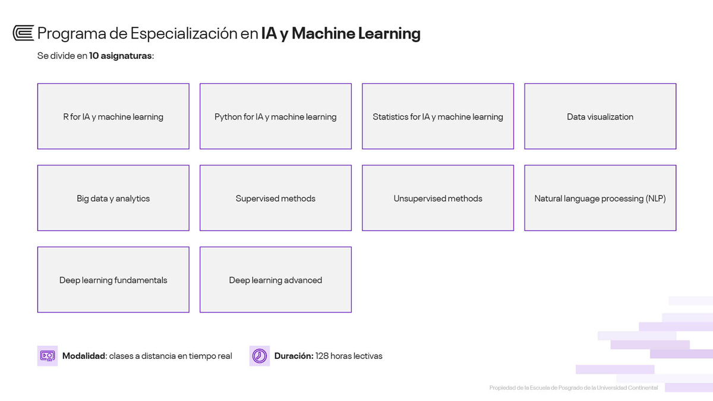Select the R for IA y machine learning box

113,116
